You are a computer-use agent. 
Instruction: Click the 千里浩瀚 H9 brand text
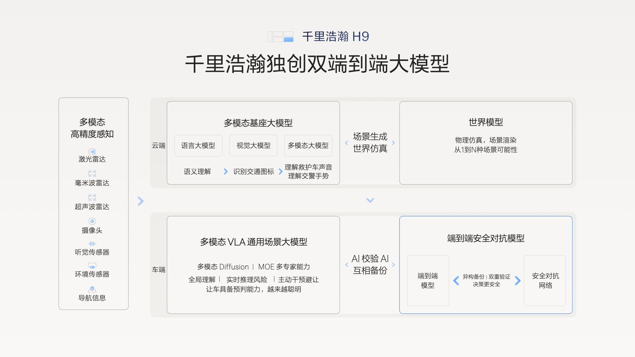(335, 36)
